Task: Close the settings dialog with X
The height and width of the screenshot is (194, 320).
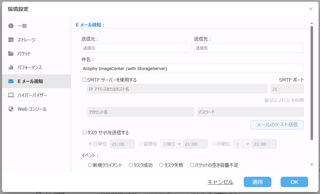Action: 311,9
